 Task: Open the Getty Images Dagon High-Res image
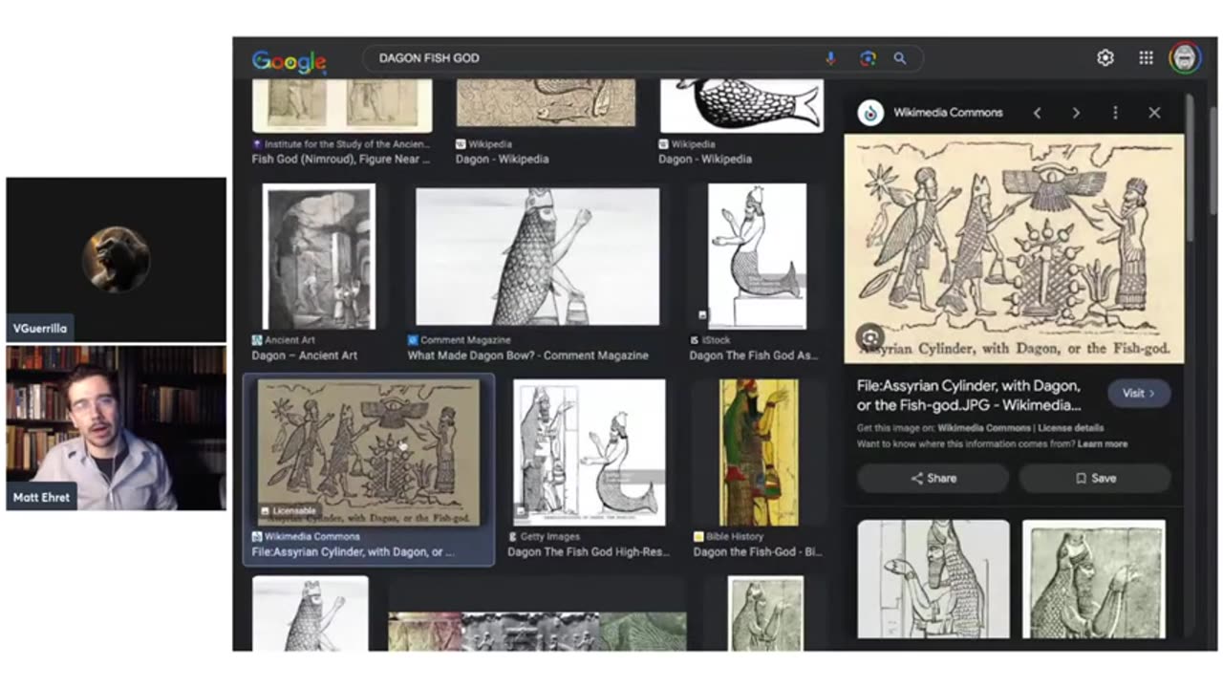pyautogui.click(x=589, y=452)
